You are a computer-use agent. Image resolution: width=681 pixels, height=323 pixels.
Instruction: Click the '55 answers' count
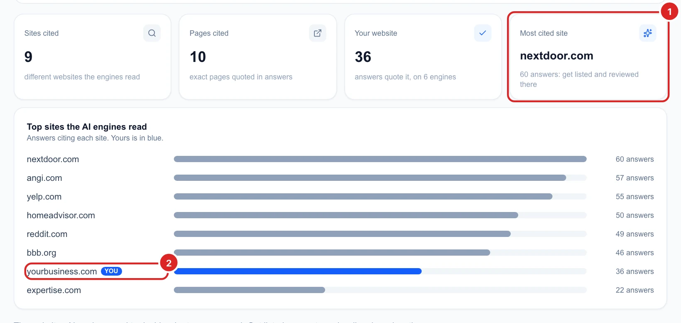pos(634,197)
